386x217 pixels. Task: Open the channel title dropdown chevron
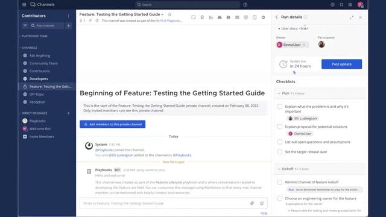click(x=162, y=14)
